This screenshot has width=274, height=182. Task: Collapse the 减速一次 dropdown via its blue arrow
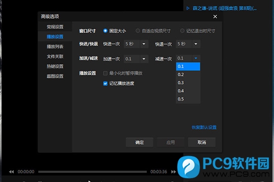(196, 58)
